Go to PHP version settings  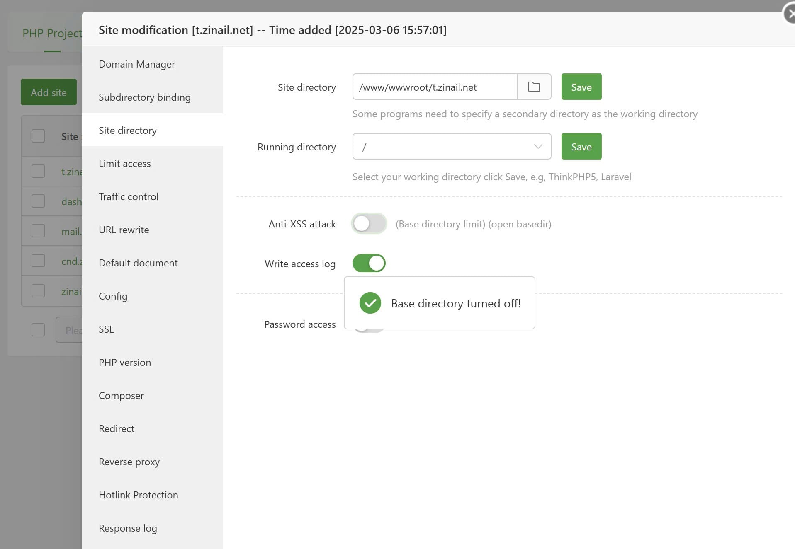(x=125, y=363)
